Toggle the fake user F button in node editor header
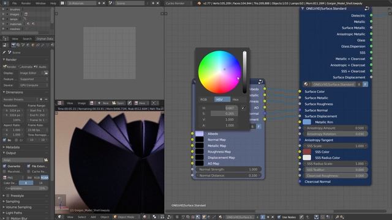This screenshot has height=220, width=392. [263, 217]
